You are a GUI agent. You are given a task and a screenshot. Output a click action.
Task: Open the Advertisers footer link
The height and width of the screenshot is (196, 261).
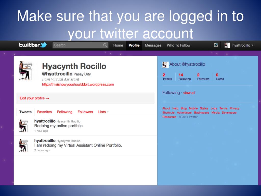184,113
